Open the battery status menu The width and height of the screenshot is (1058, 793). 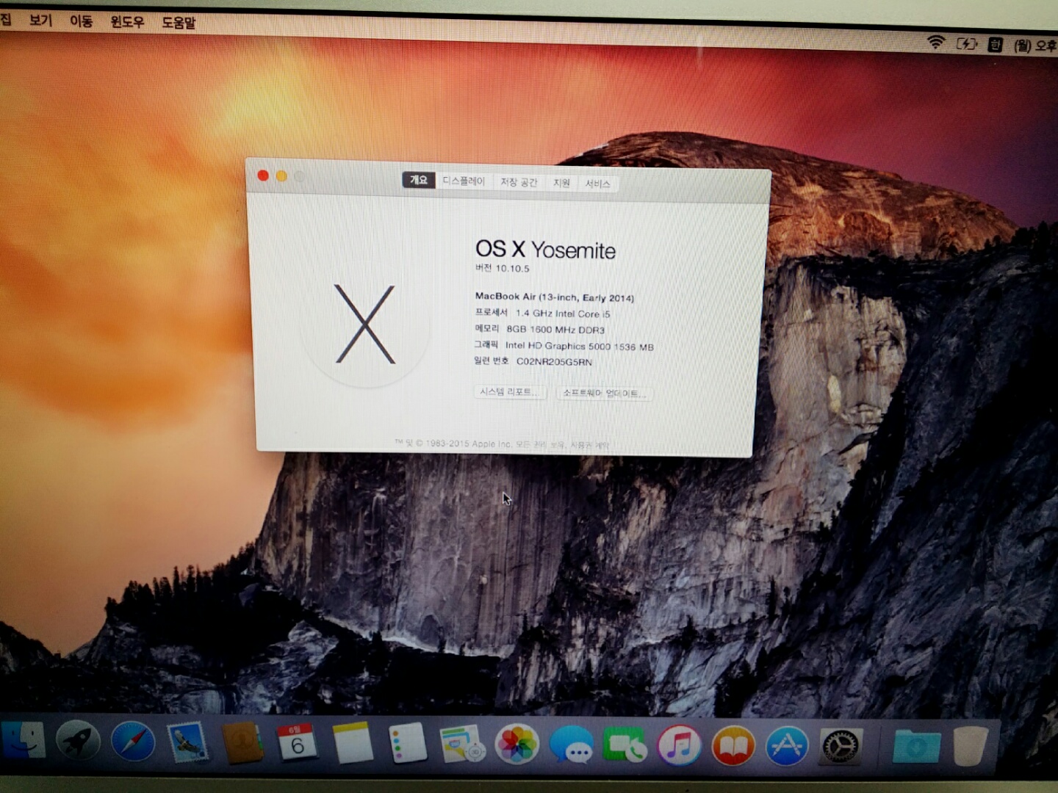[x=966, y=44]
